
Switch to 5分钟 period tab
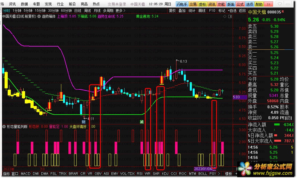point(28,11)
